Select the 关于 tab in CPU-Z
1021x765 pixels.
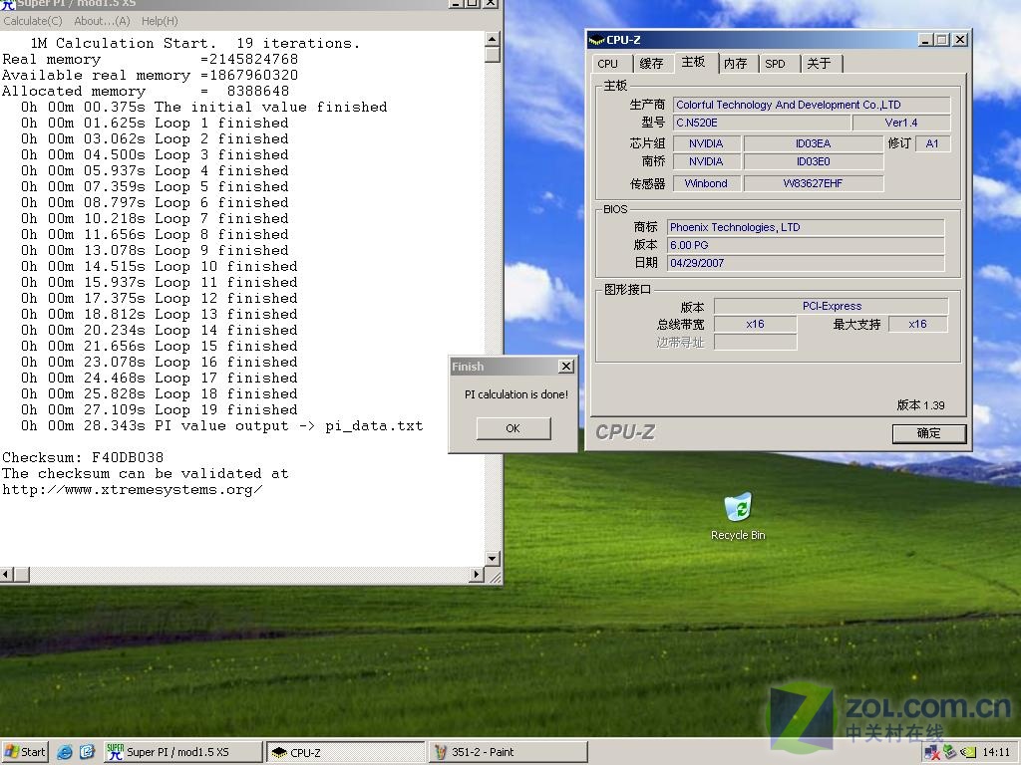click(820, 64)
